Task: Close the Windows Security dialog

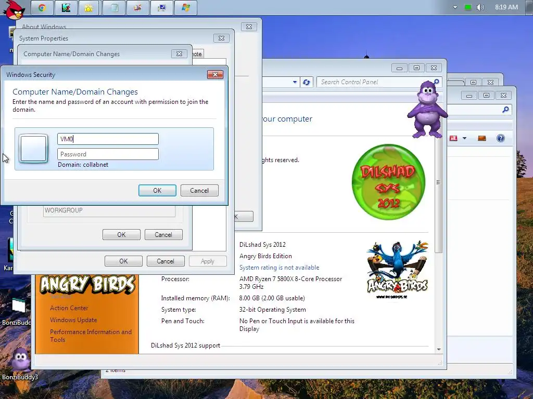Action: click(x=215, y=74)
